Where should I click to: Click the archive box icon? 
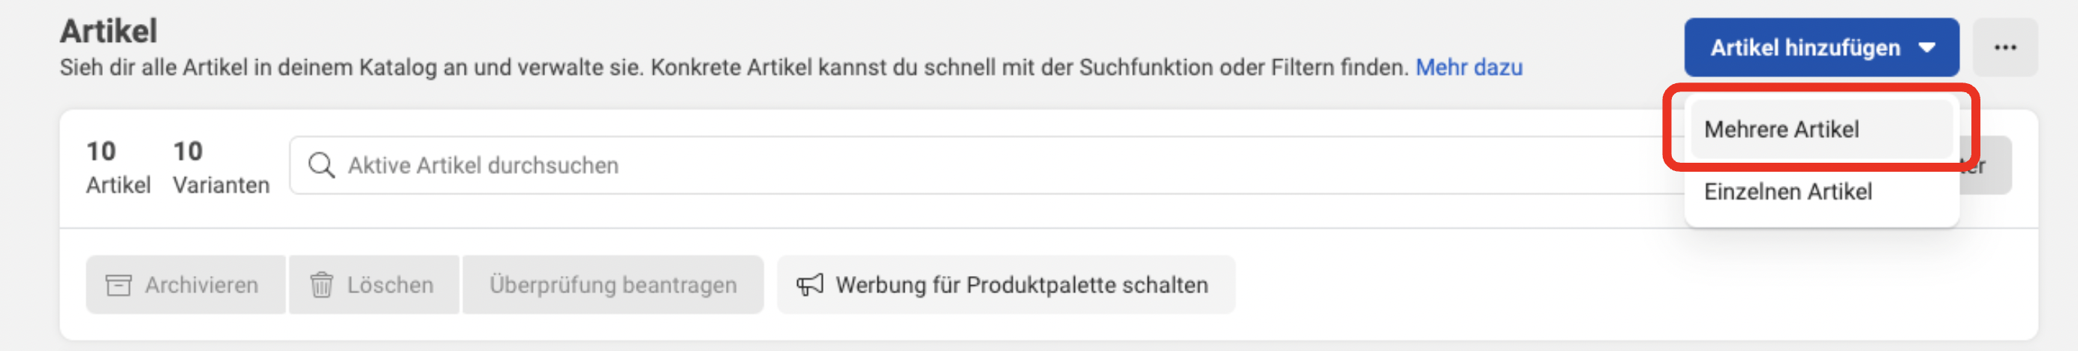tap(119, 285)
